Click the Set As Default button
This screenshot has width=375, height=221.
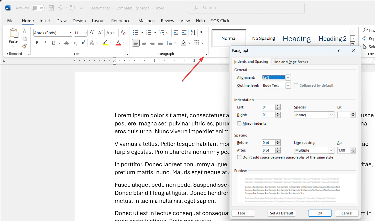coord(282,213)
